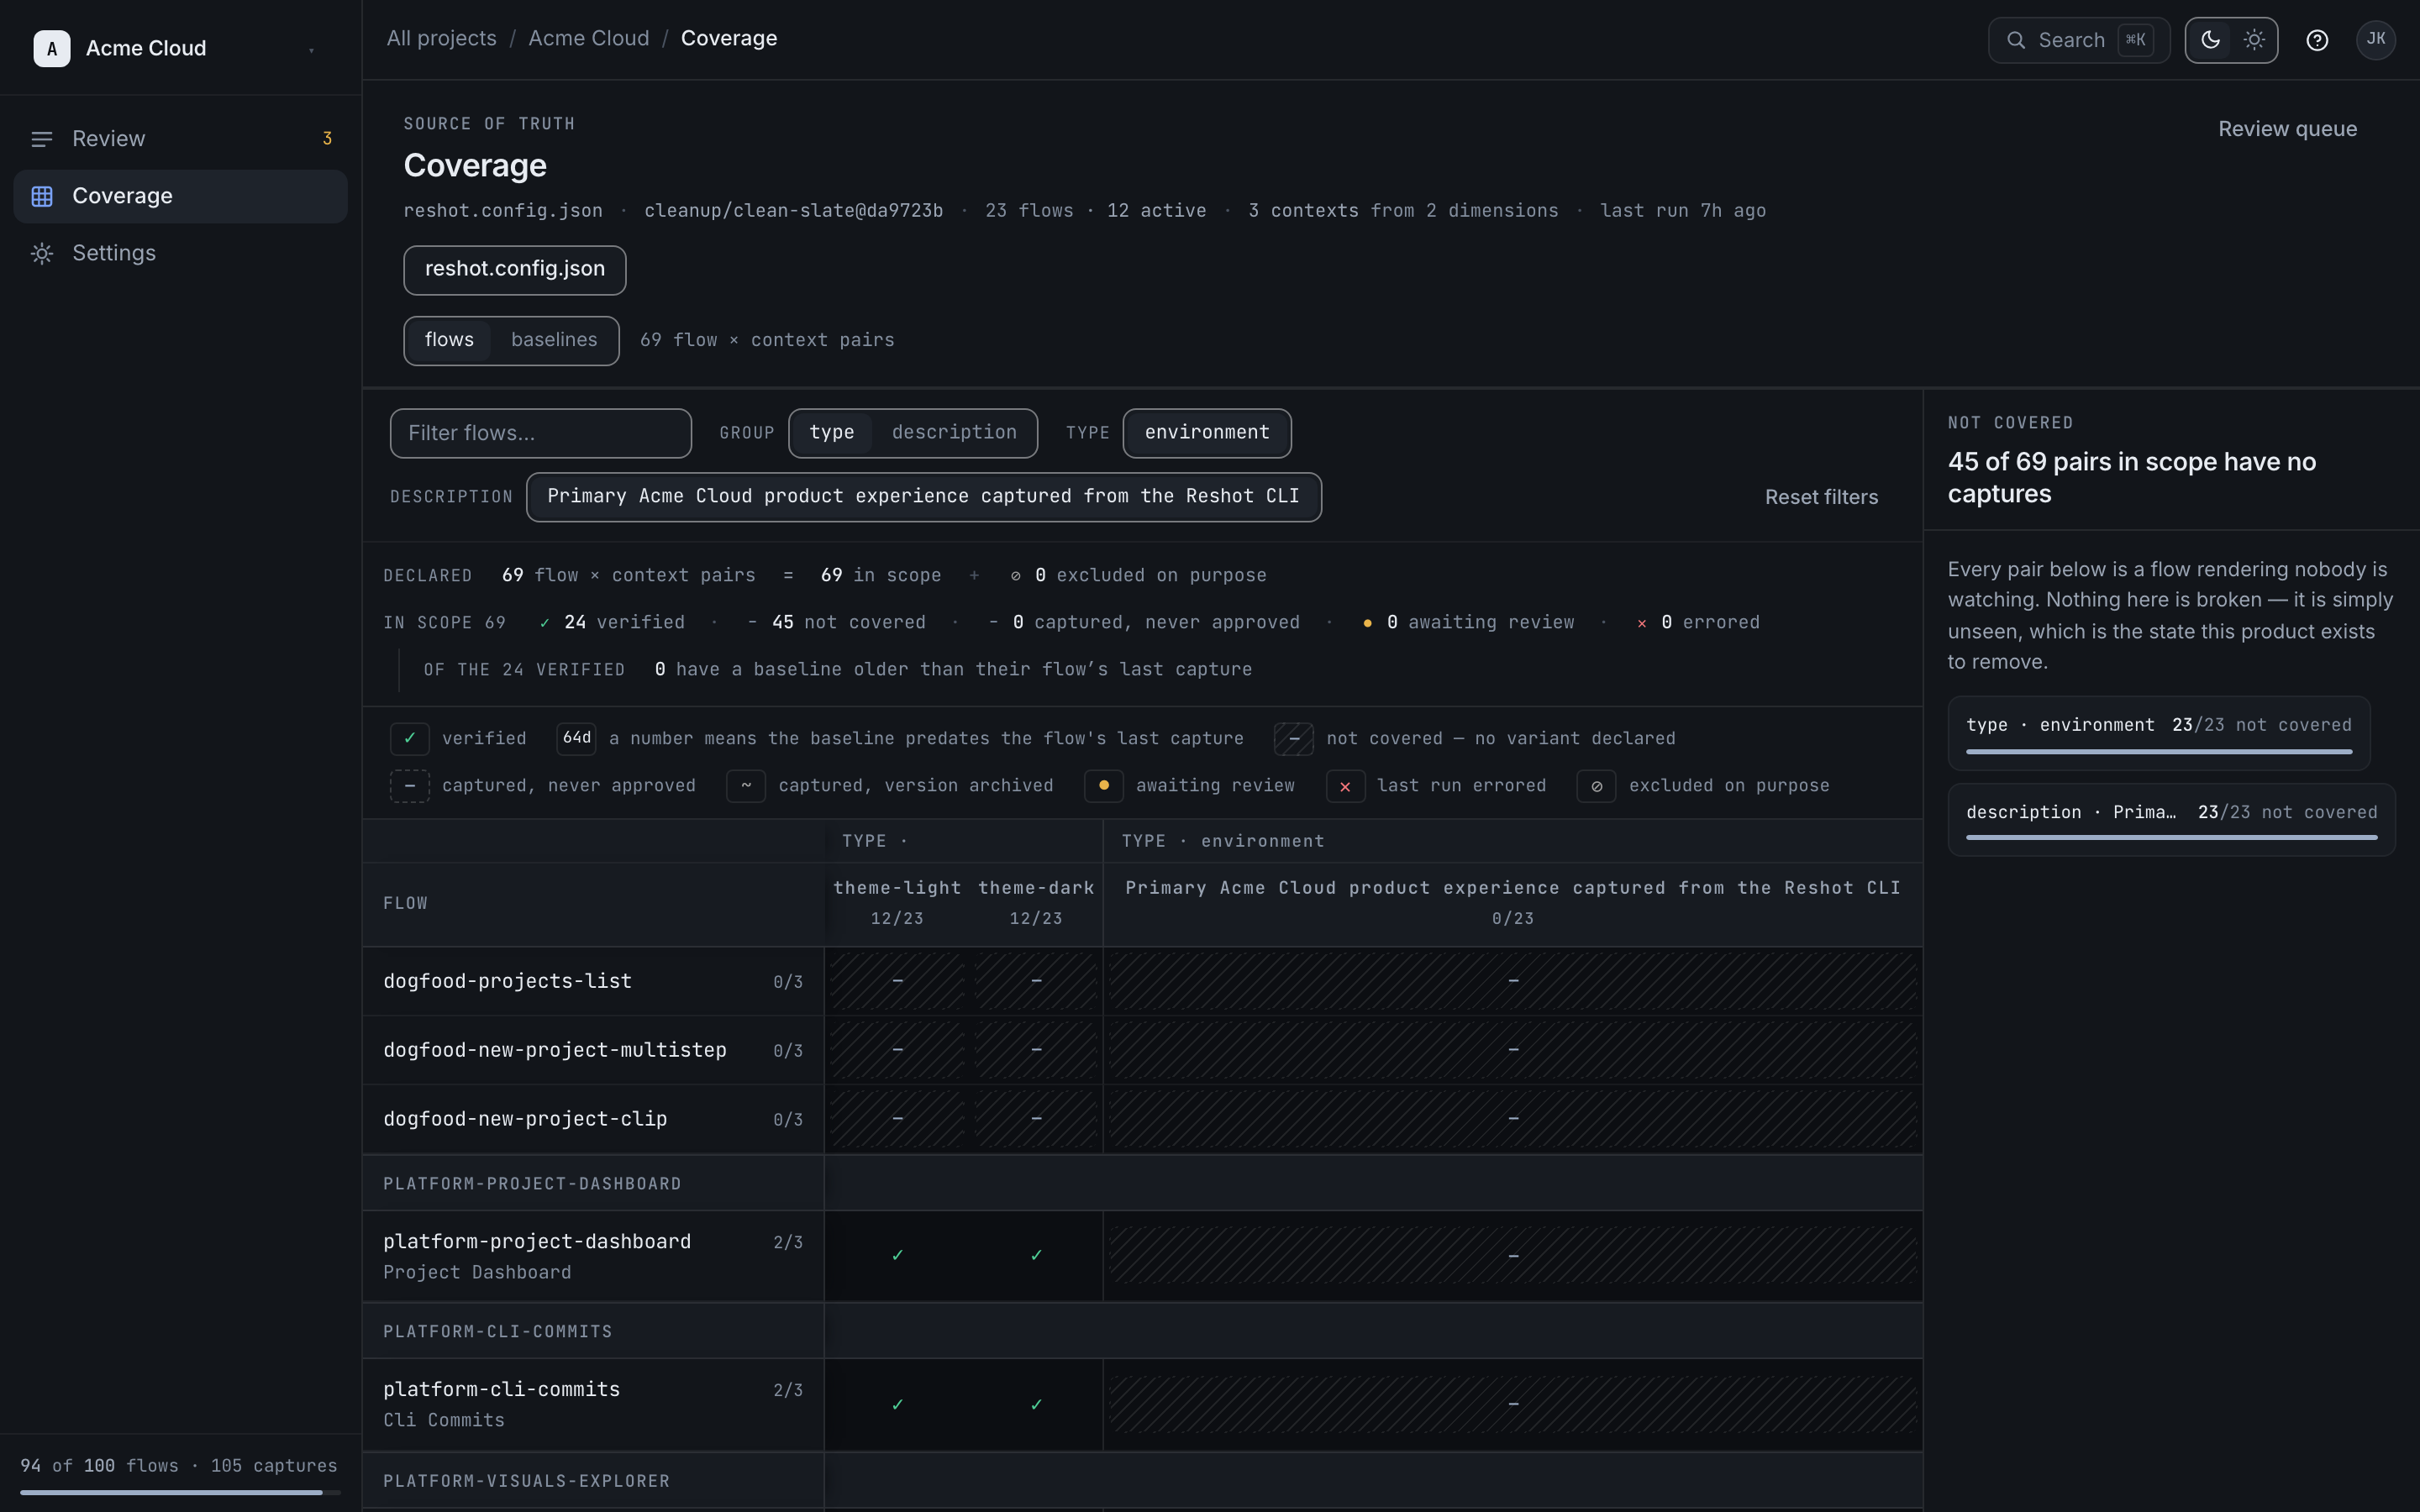The height and width of the screenshot is (1512, 2420).
Task: Click the Acme Cloud workspace avatar icon
Action: point(52,48)
